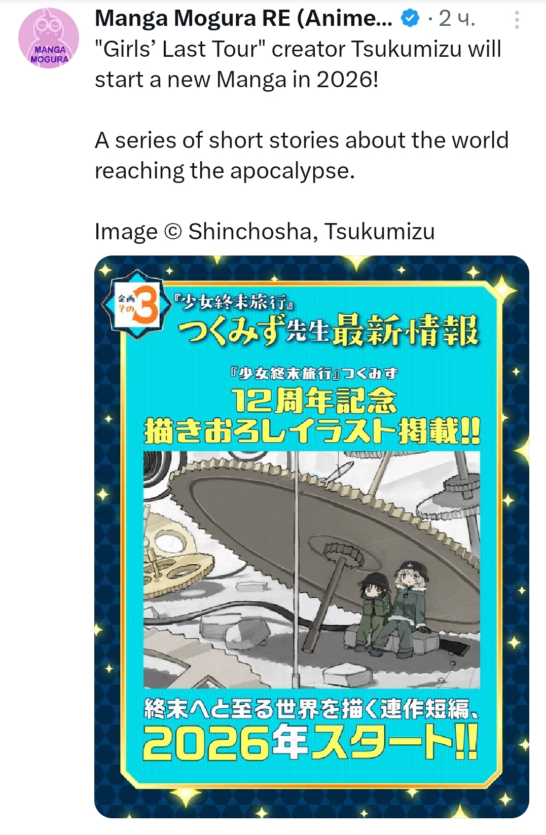Open the post text about the Girls' Last Tour creator
Viewport: 546px width, 835px height.
298,64
